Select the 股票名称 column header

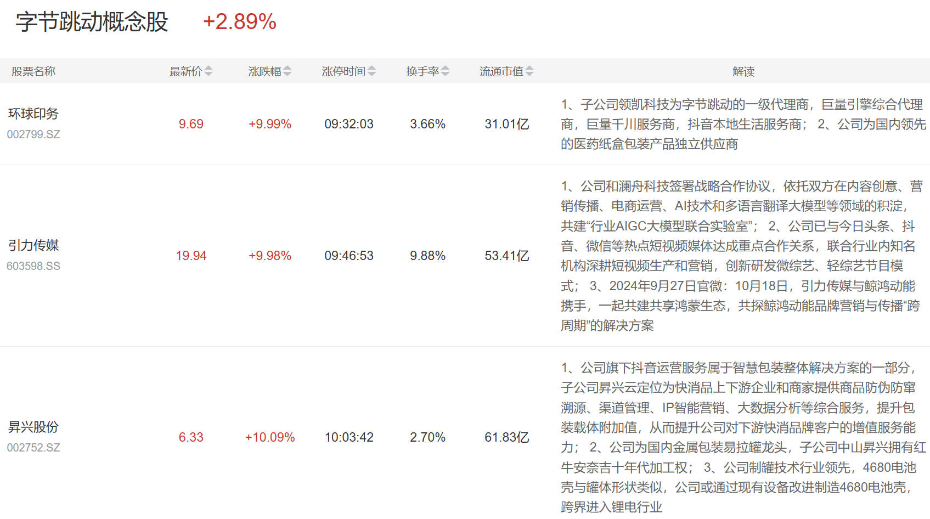point(33,71)
